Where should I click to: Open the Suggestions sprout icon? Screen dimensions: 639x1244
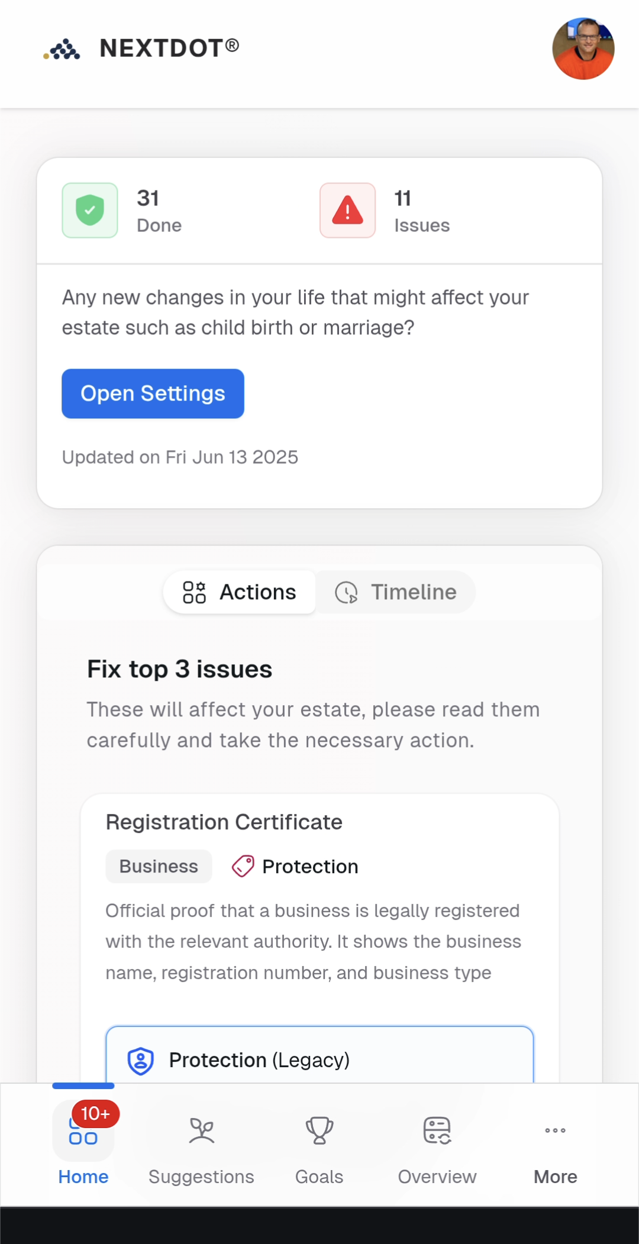tap(201, 1131)
